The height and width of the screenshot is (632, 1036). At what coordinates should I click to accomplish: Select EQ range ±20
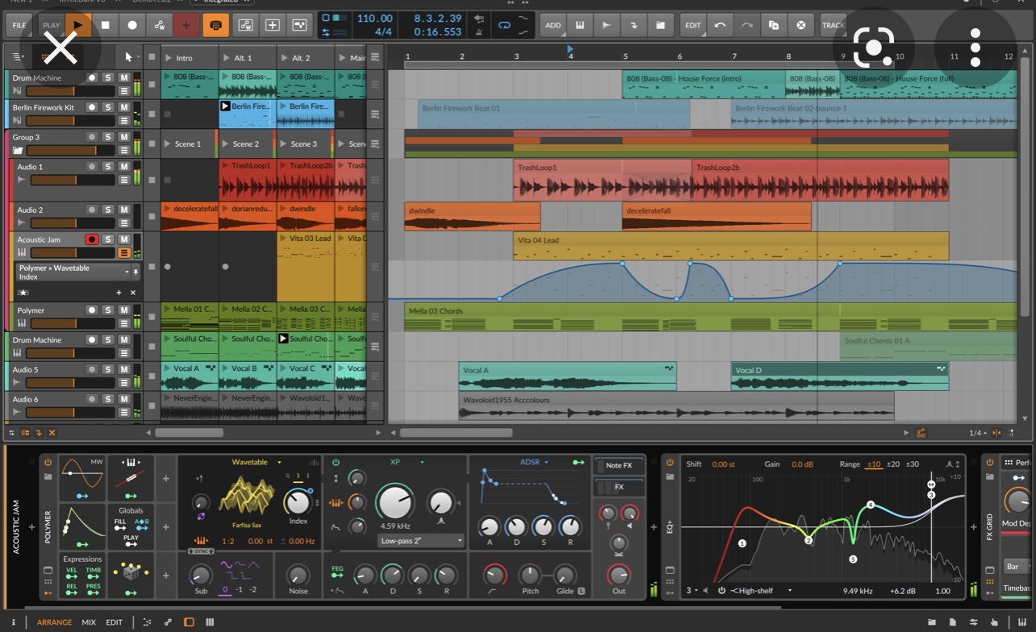click(892, 464)
